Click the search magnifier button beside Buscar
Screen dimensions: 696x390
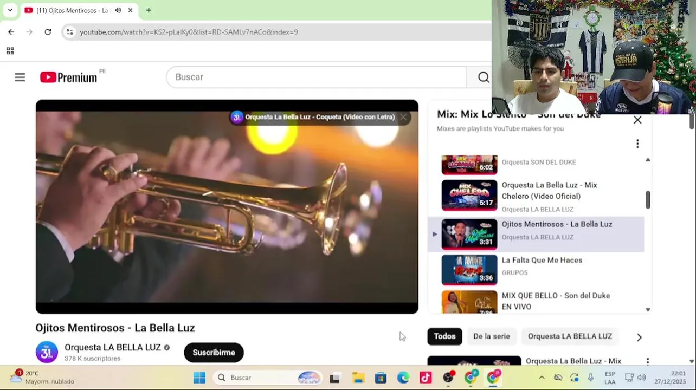[484, 77]
